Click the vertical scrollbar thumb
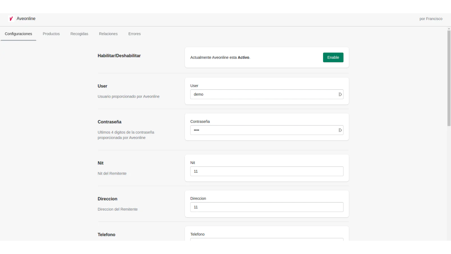This screenshot has height=254, width=451. pos(449,78)
